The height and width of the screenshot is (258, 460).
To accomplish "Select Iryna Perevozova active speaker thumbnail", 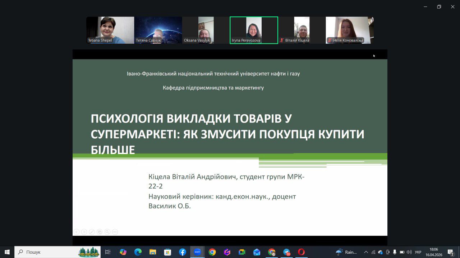I will (x=254, y=30).
